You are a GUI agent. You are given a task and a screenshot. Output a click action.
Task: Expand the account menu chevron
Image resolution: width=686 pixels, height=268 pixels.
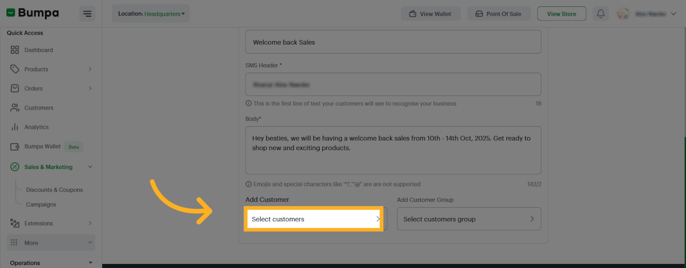673,14
